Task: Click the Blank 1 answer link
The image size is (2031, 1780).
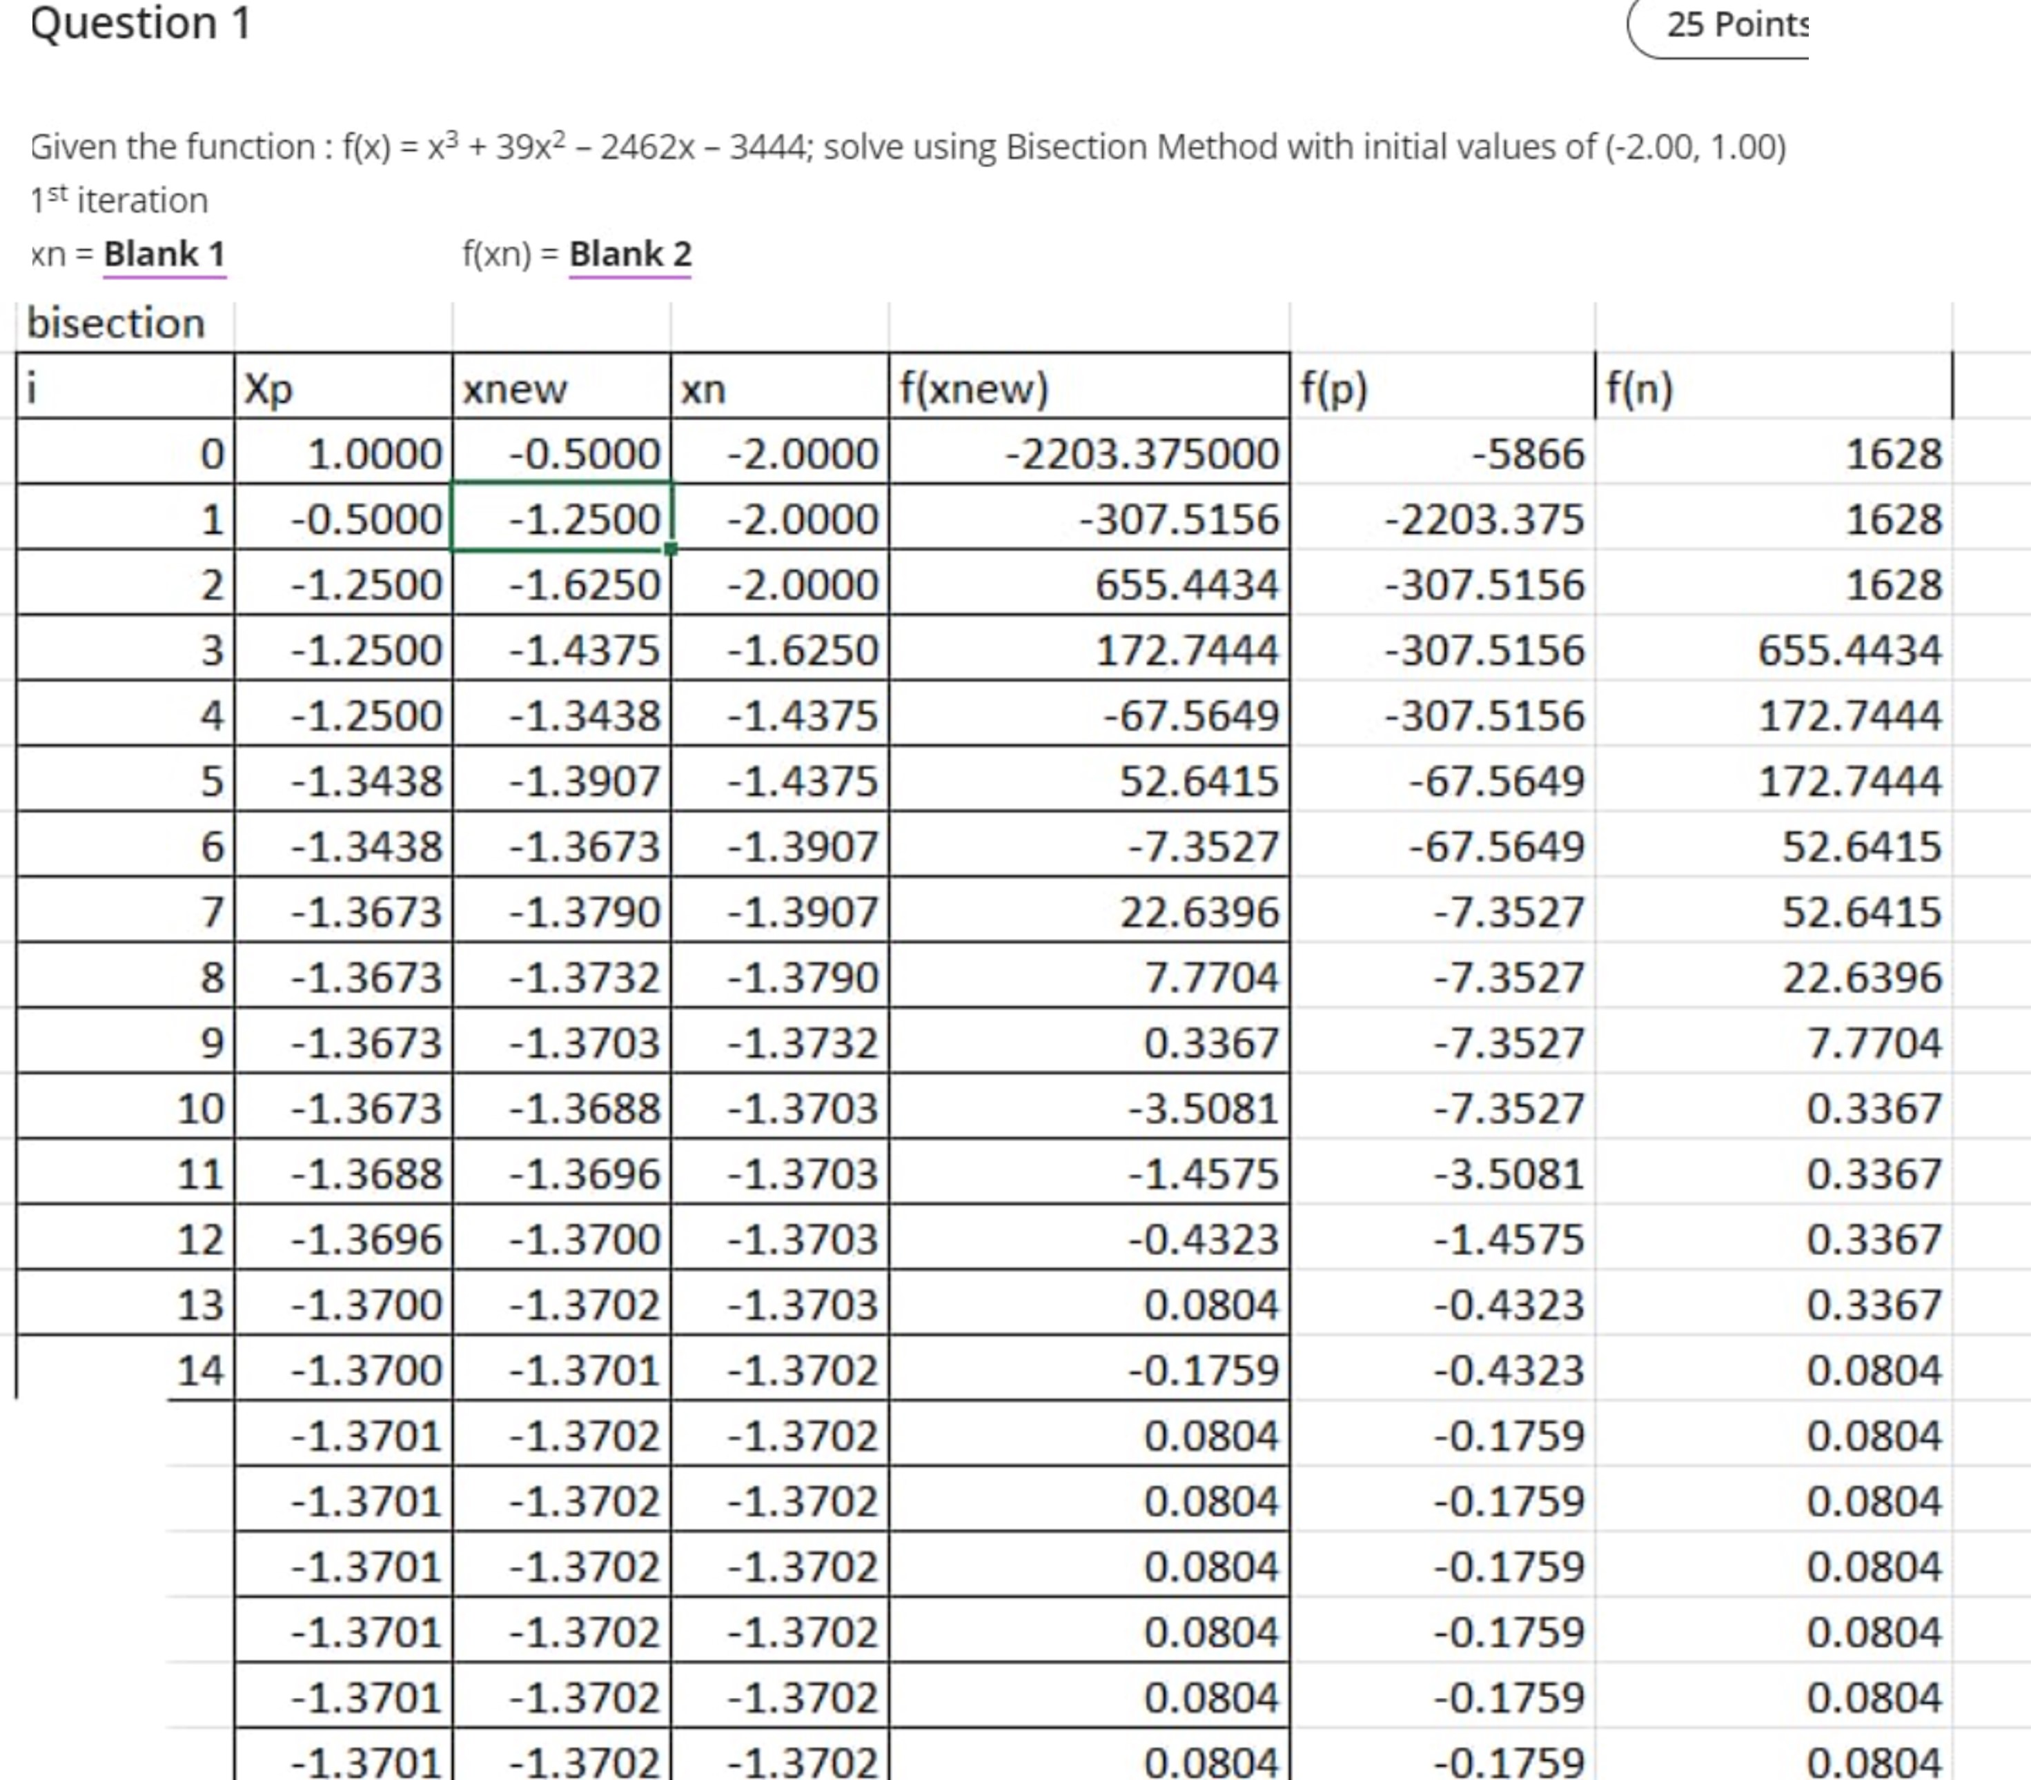Action: pyautogui.click(x=164, y=255)
